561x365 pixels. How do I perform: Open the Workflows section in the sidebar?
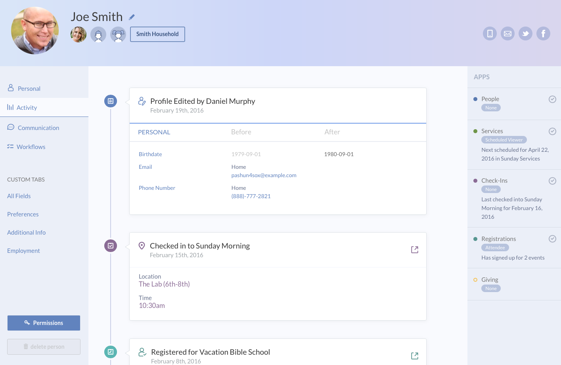click(x=31, y=147)
